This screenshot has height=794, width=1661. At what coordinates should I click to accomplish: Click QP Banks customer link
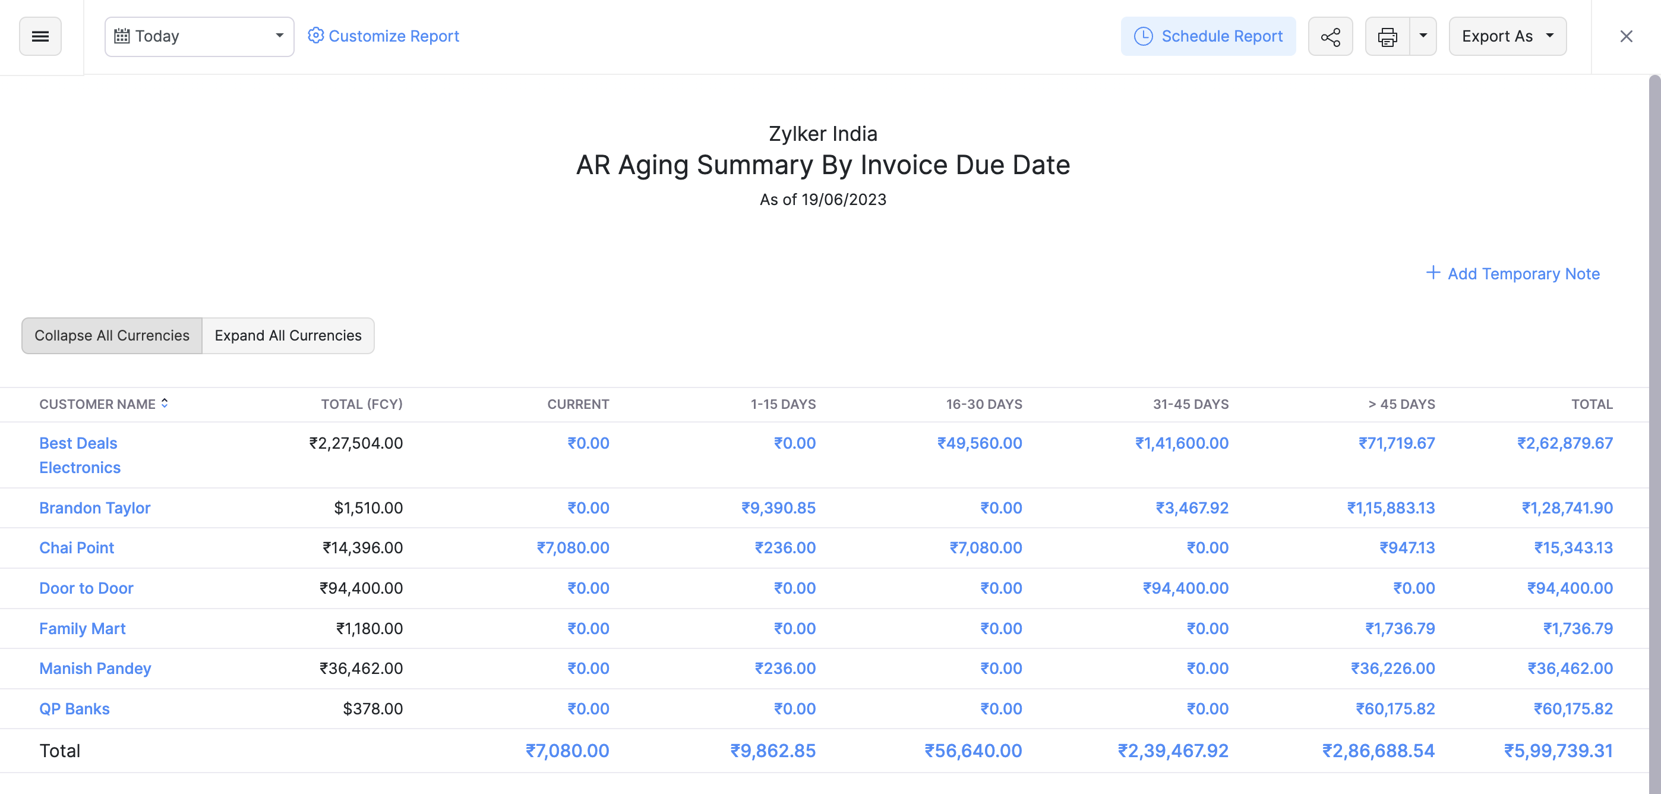tap(74, 707)
